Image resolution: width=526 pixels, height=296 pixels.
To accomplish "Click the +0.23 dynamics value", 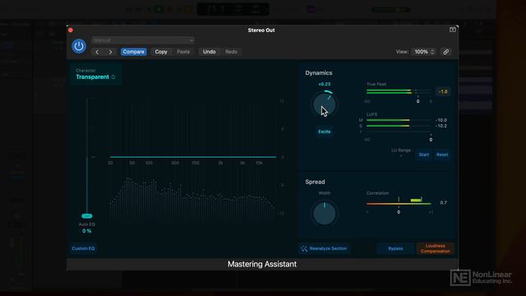I will click(324, 84).
